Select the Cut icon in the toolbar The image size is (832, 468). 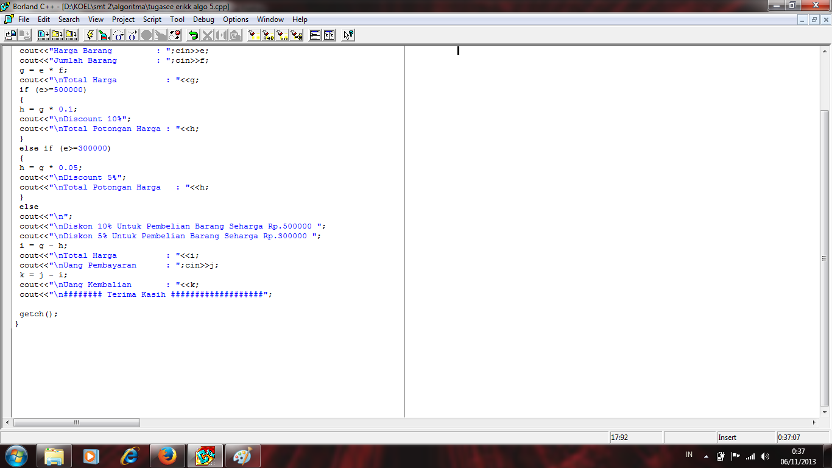(x=207, y=35)
